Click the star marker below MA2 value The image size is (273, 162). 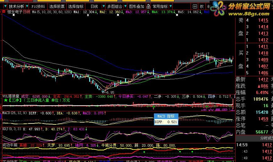pyautogui.click(x=118, y=15)
